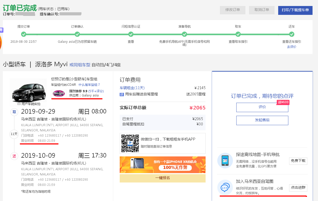The image size is (318, 201).
Task: Click the red return (还) circle icon
Action: click(x=14, y=156)
